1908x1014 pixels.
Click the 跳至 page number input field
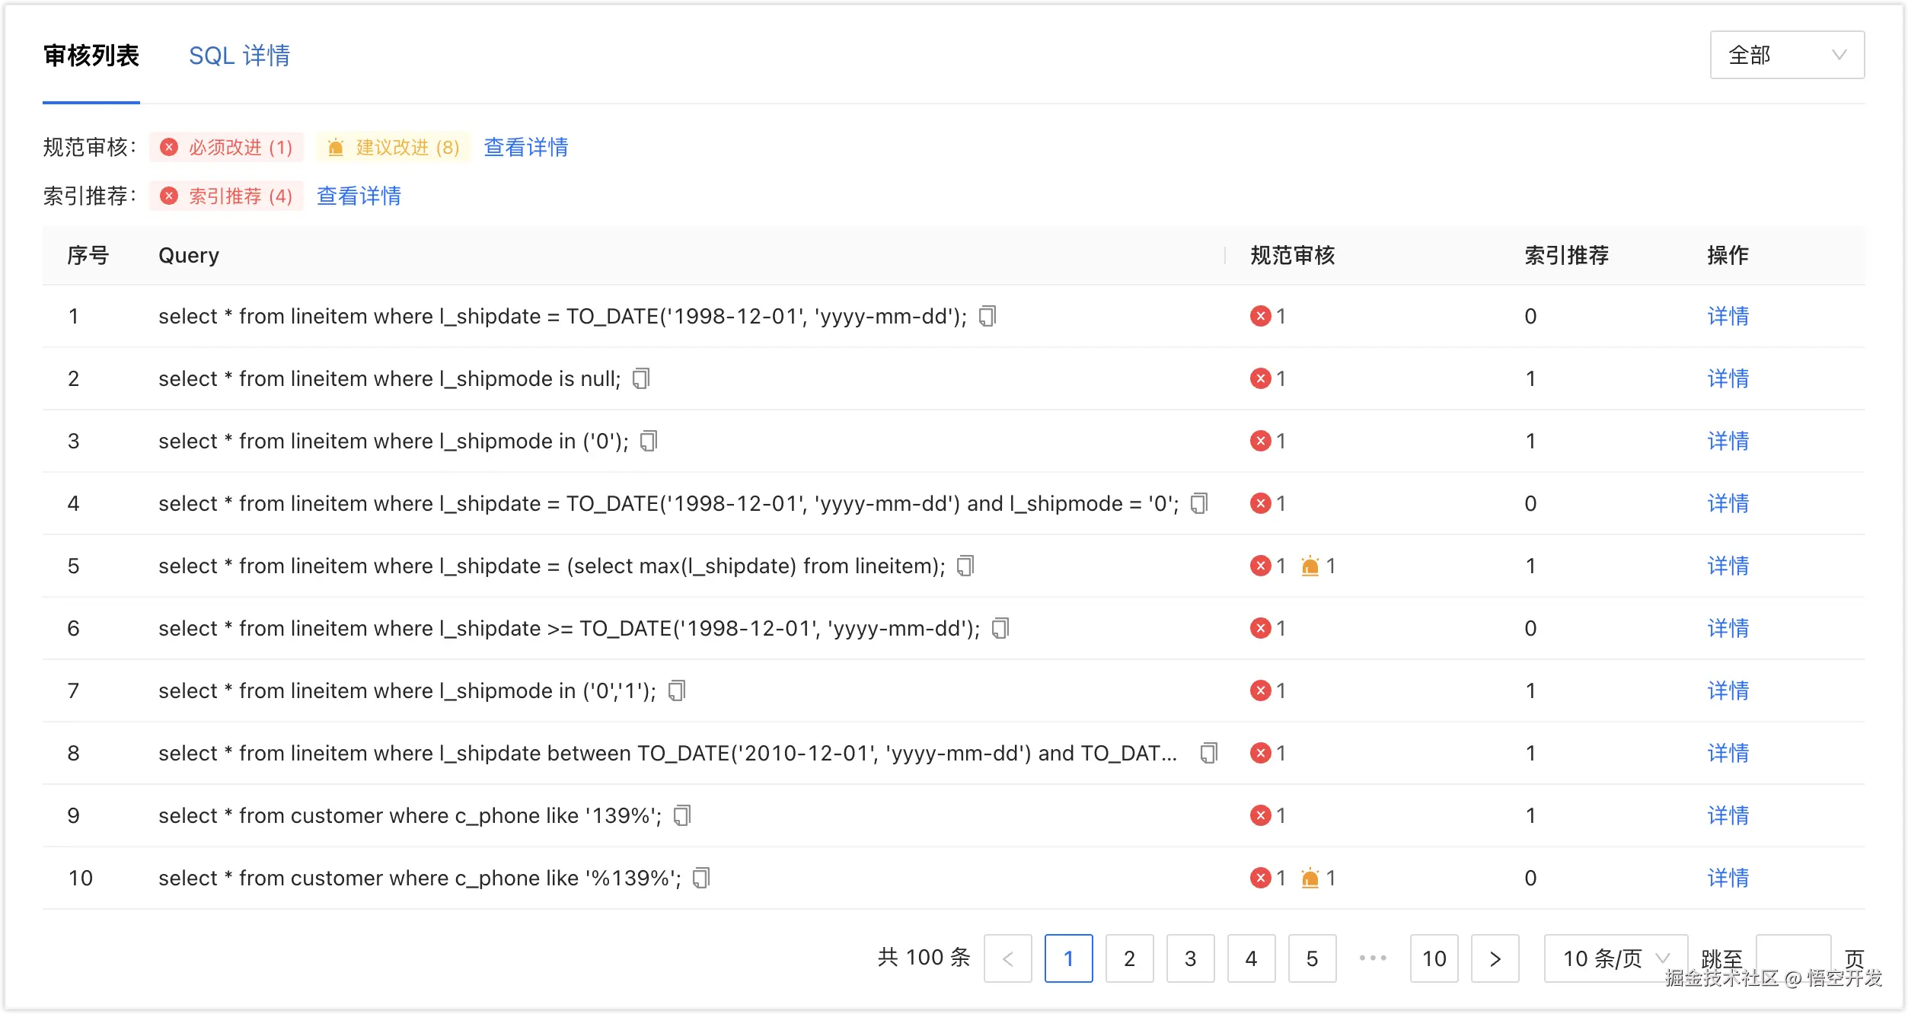coord(1792,955)
